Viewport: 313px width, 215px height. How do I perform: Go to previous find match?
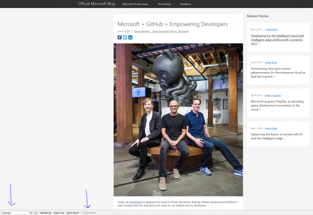31,213
